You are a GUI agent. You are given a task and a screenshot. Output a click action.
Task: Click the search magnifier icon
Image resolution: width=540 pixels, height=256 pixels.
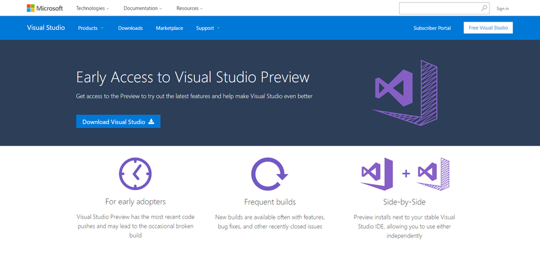(484, 8)
